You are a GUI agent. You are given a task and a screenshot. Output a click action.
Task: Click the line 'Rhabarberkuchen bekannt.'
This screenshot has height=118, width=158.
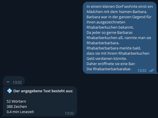(110, 27)
